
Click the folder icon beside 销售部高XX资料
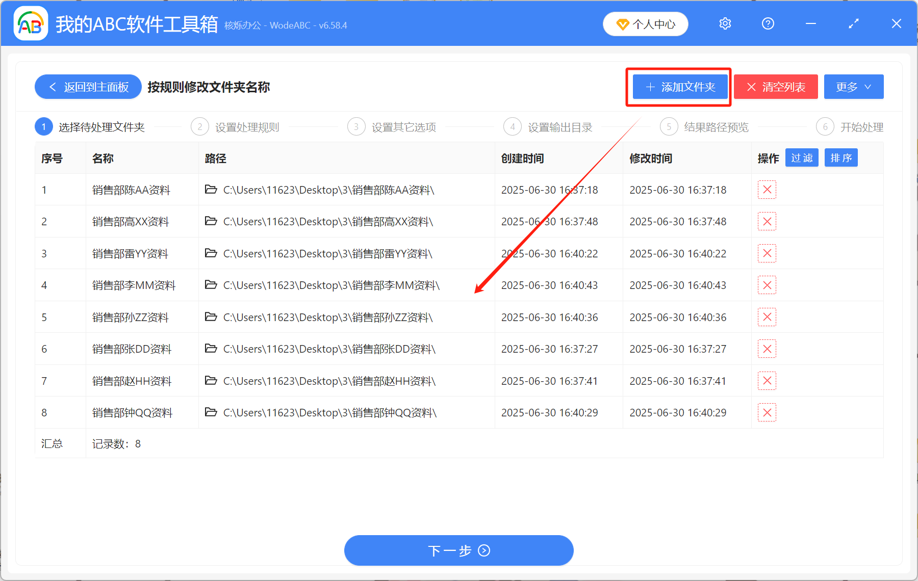pos(211,221)
